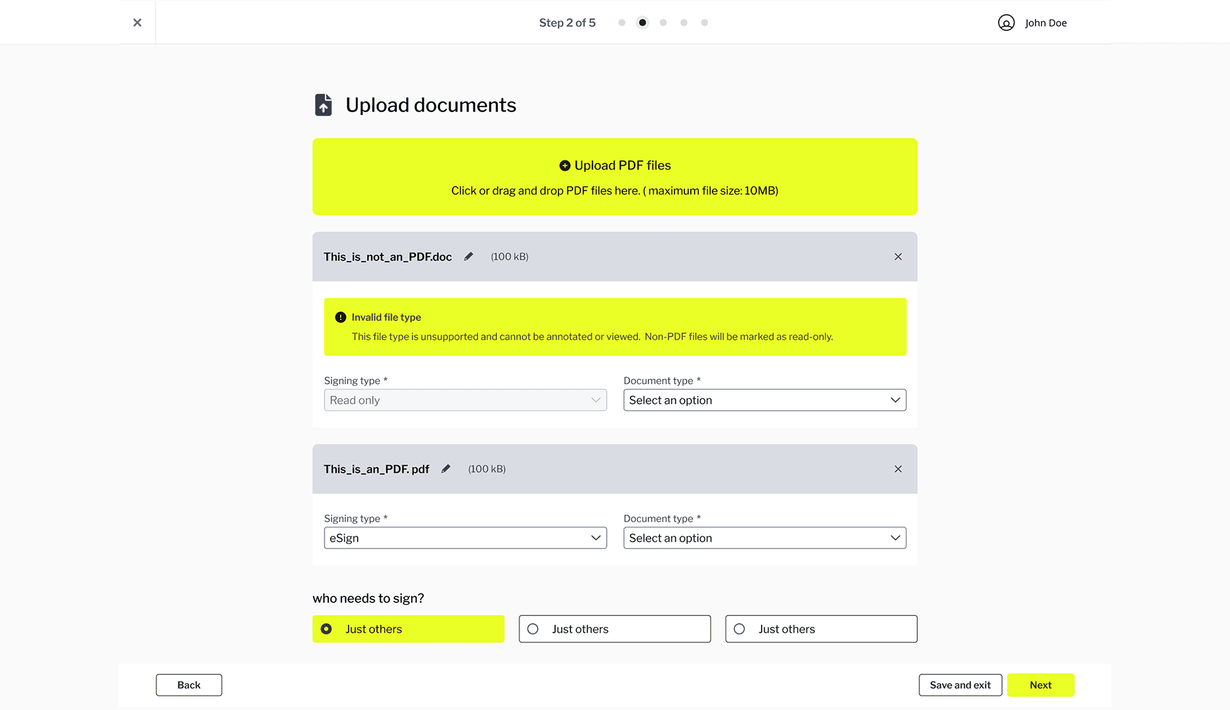Choose the rightmost Just others radio option
1230x710 pixels.
(740, 629)
